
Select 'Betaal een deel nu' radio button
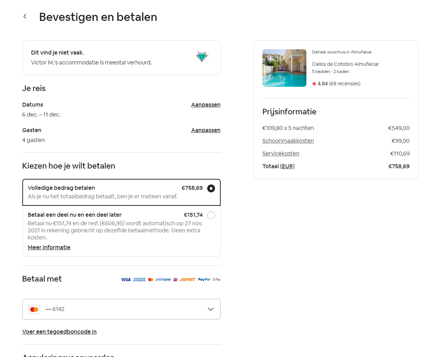[211, 215]
